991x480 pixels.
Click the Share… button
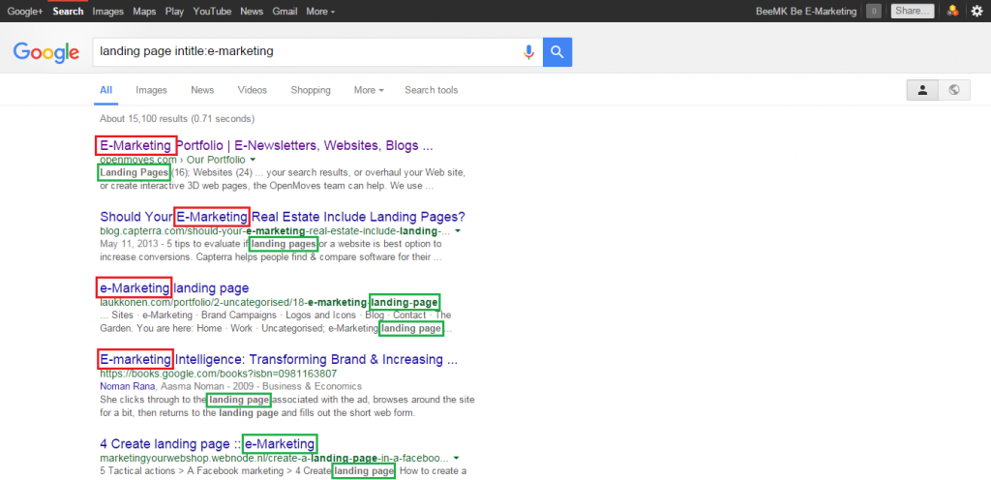click(912, 11)
